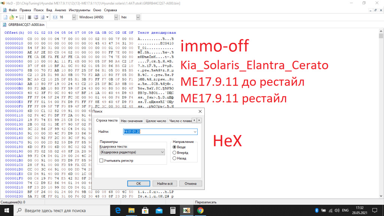This screenshot has height=216, width=384.
Task: Open the notification center icon
Action: (375, 210)
